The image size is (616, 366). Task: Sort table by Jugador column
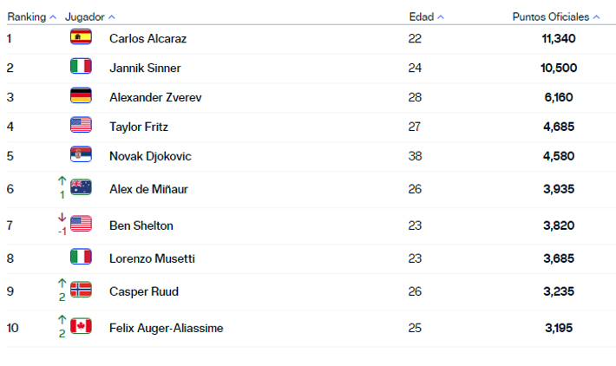(x=89, y=16)
